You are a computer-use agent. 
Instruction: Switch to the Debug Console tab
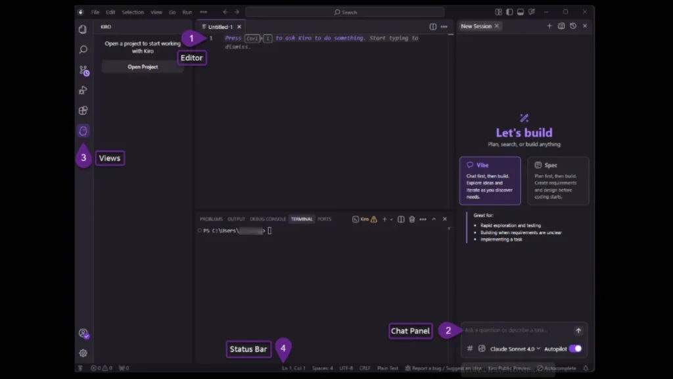268,219
